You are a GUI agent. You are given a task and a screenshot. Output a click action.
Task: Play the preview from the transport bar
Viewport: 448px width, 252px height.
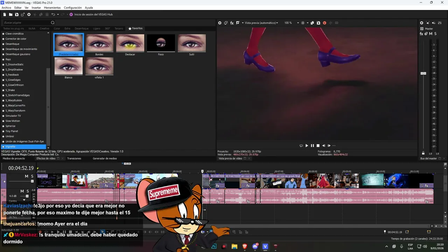tap(307, 146)
